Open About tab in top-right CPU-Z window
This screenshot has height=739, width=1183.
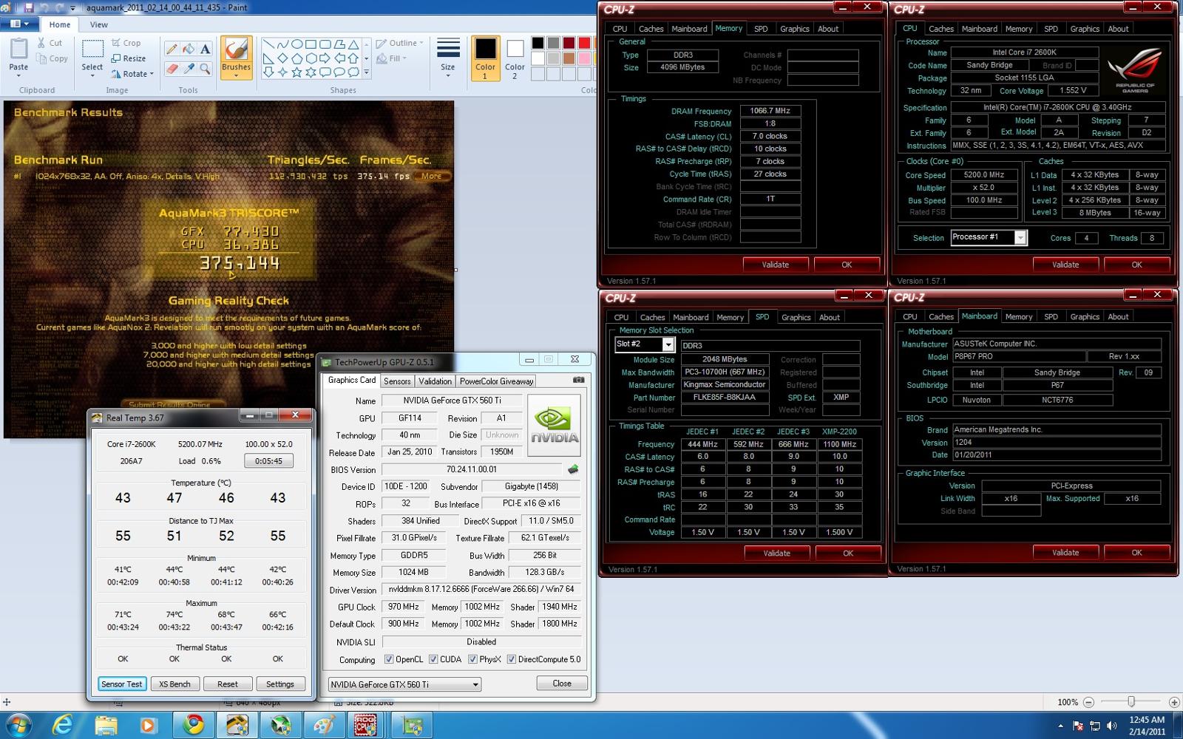click(x=1118, y=29)
